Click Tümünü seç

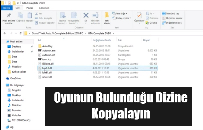click(171, 13)
